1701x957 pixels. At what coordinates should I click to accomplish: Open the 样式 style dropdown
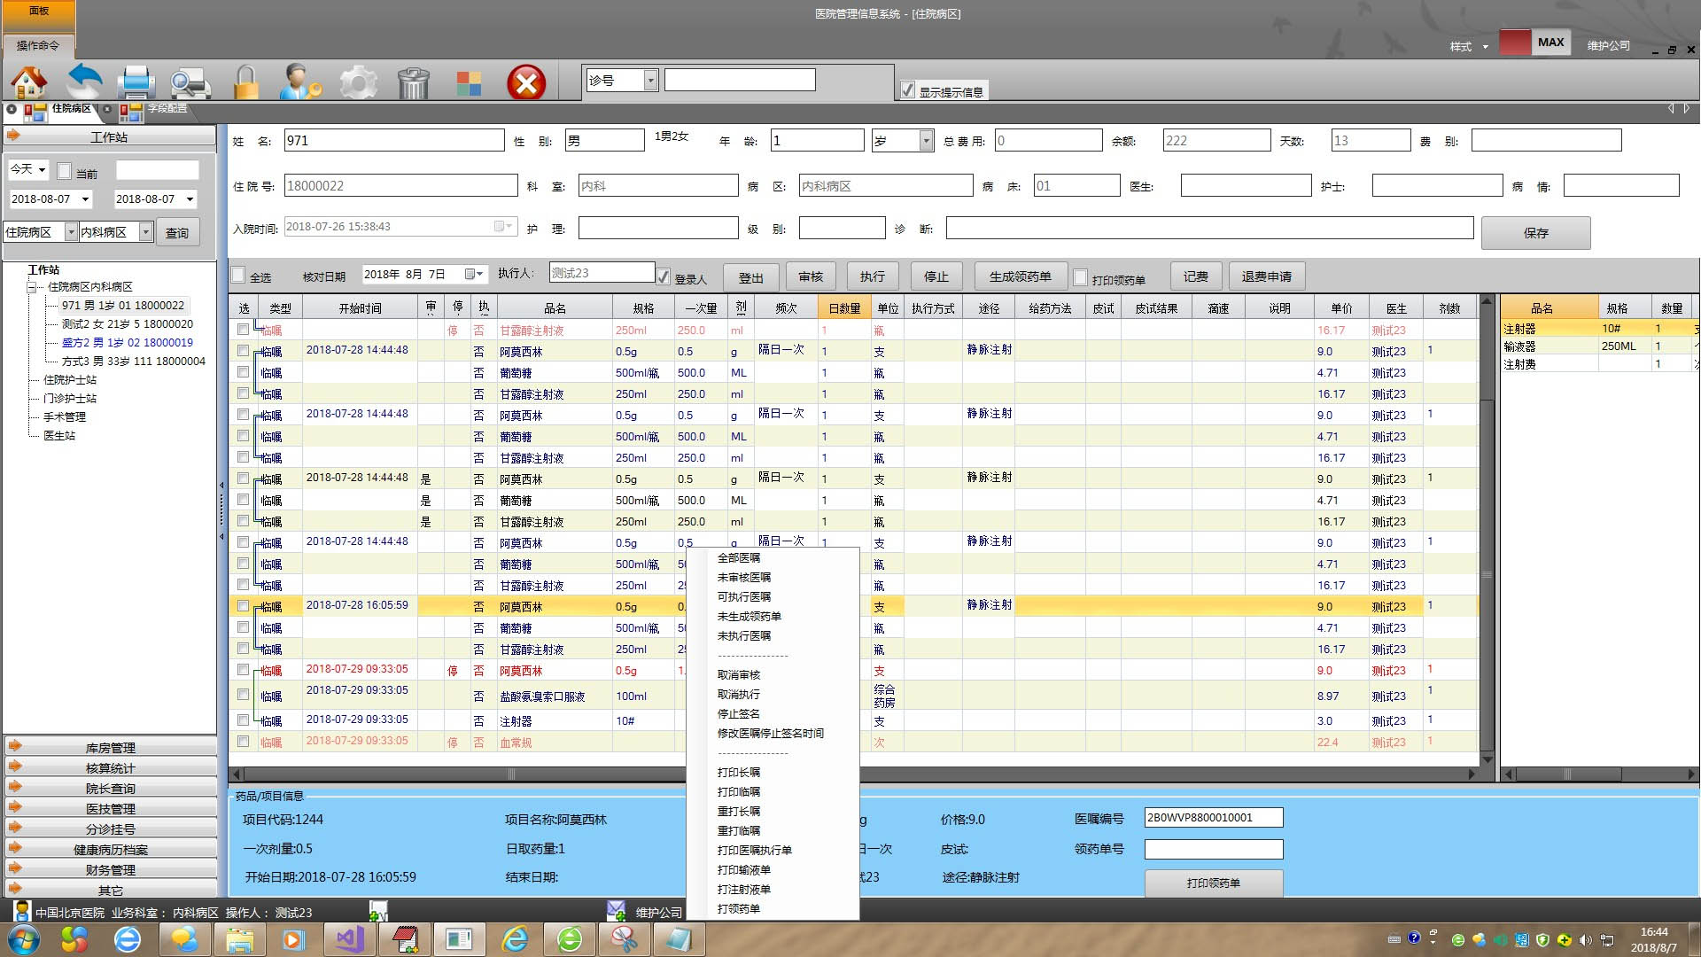(1469, 46)
